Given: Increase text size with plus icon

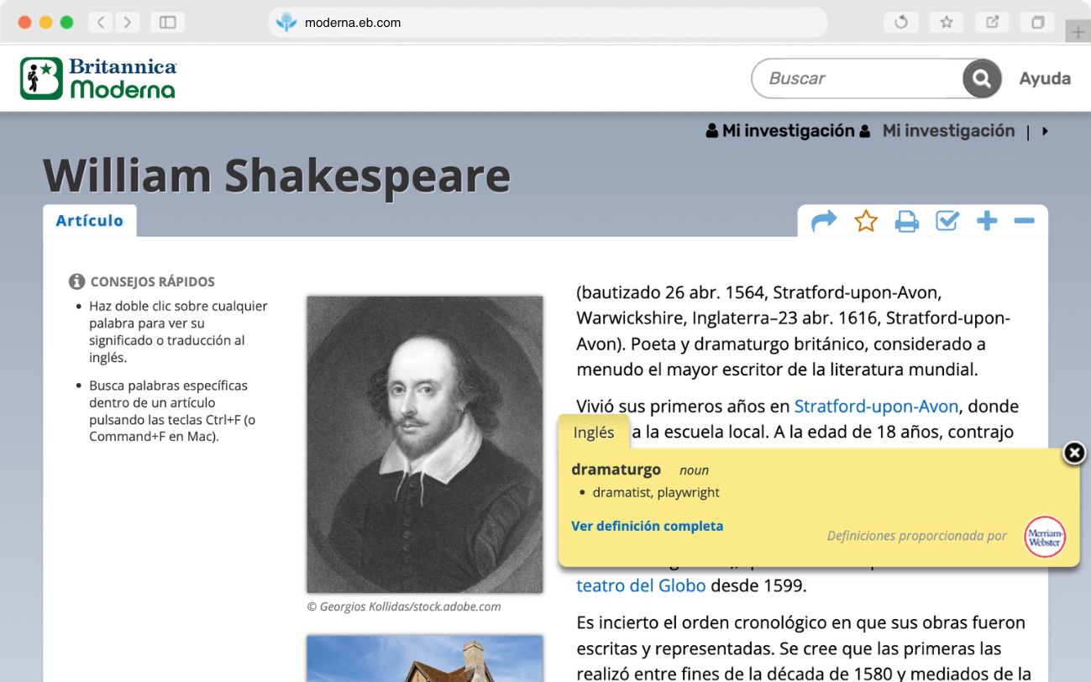Looking at the screenshot, I should point(987,222).
